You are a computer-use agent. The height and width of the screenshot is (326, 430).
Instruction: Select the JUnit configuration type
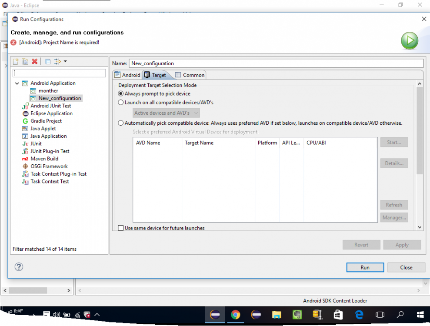(x=36, y=144)
